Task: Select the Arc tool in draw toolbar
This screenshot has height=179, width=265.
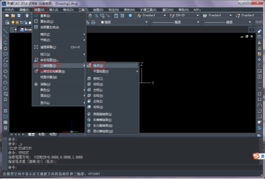Action: point(5,60)
